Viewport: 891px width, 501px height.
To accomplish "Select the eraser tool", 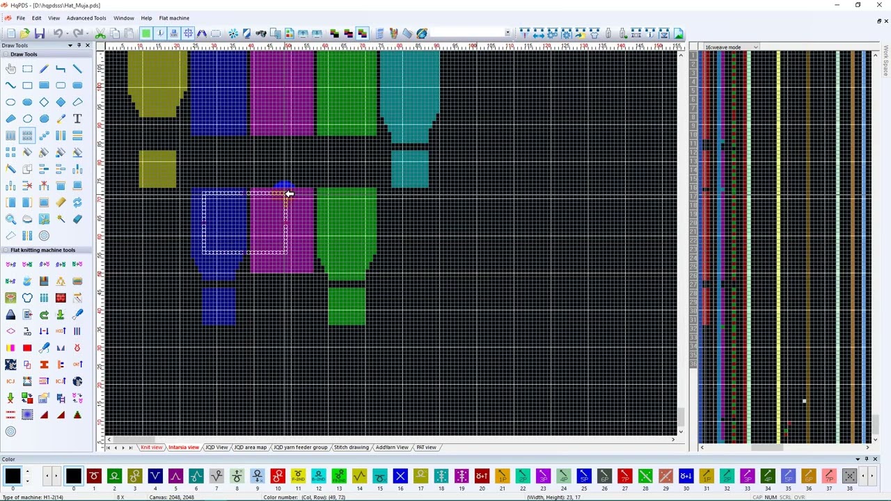I will pyautogui.click(x=77, y=218).
